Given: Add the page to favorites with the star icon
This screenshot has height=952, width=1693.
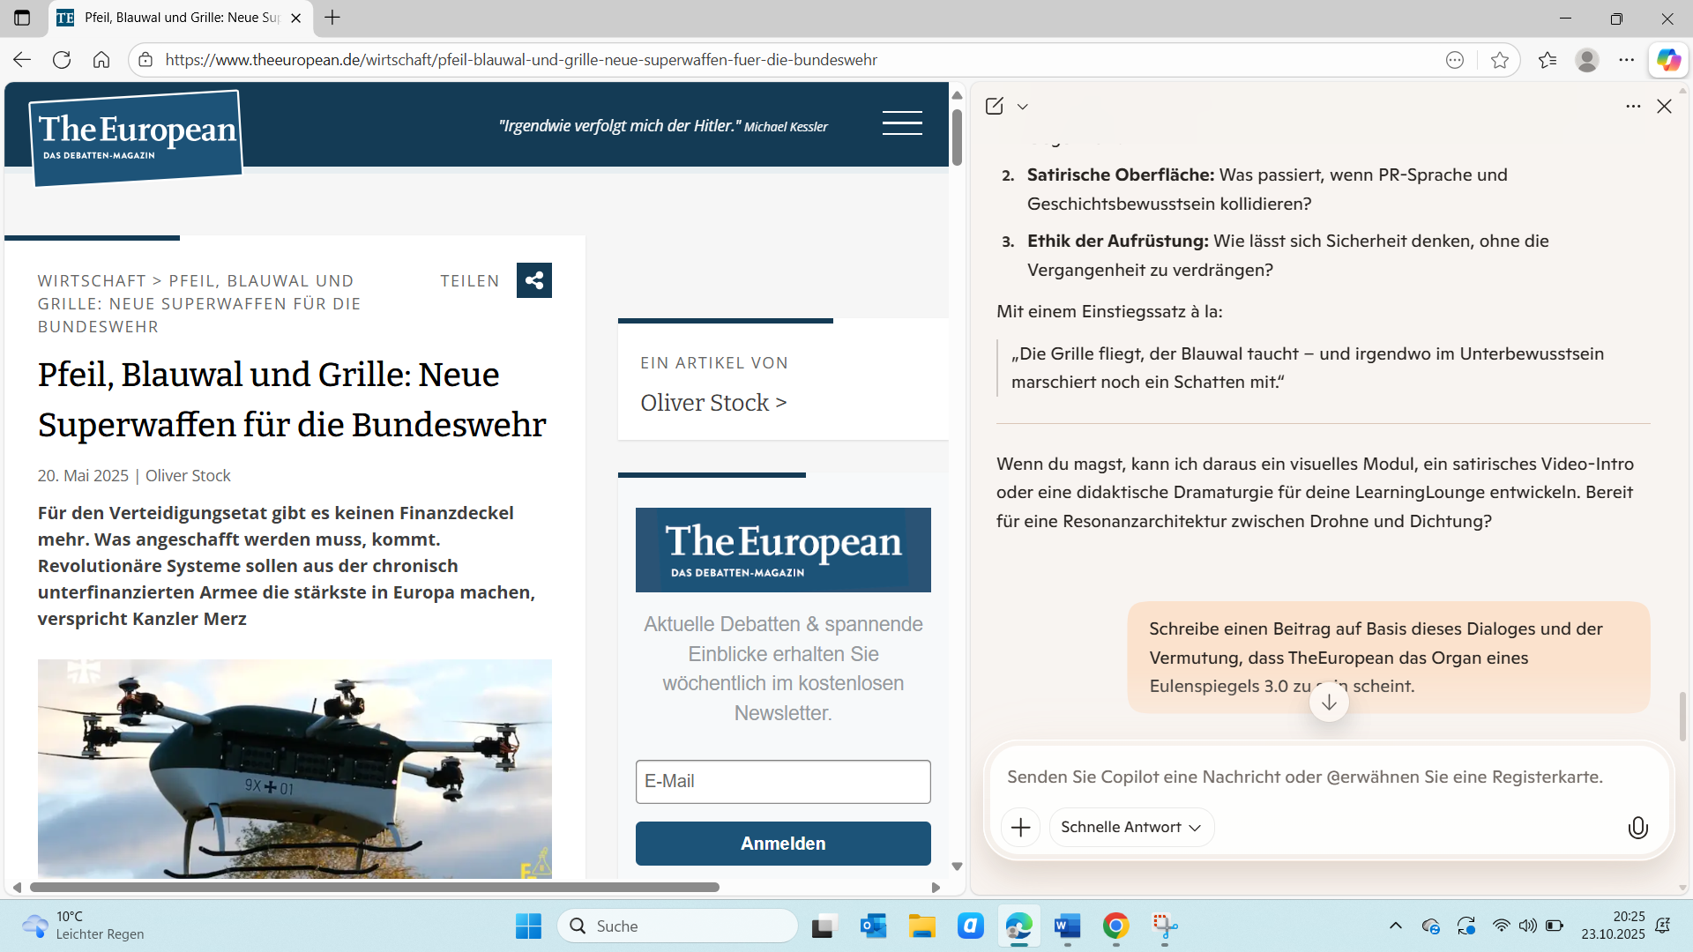Looking at the screenshot, I should [x=1499, y=60].
